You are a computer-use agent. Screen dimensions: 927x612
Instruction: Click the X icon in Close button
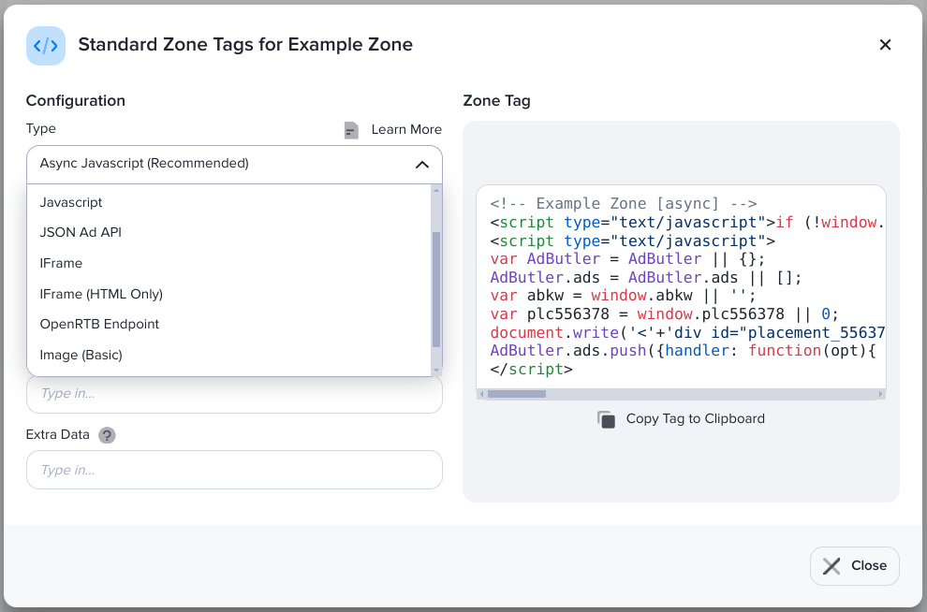point(831,566)
